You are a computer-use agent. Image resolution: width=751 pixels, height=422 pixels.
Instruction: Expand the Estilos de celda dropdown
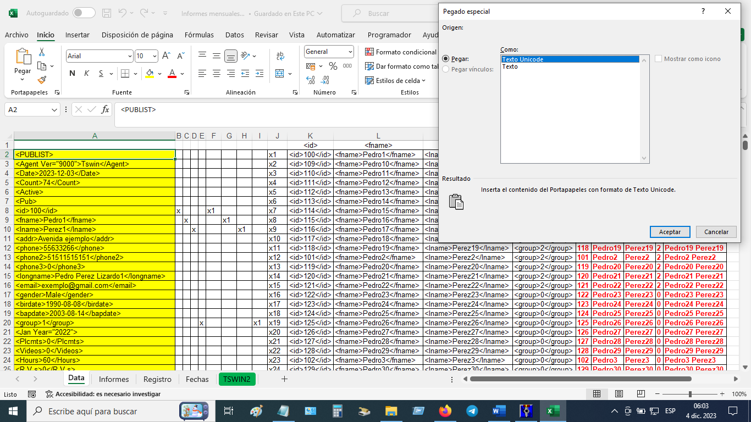(423, 81)
